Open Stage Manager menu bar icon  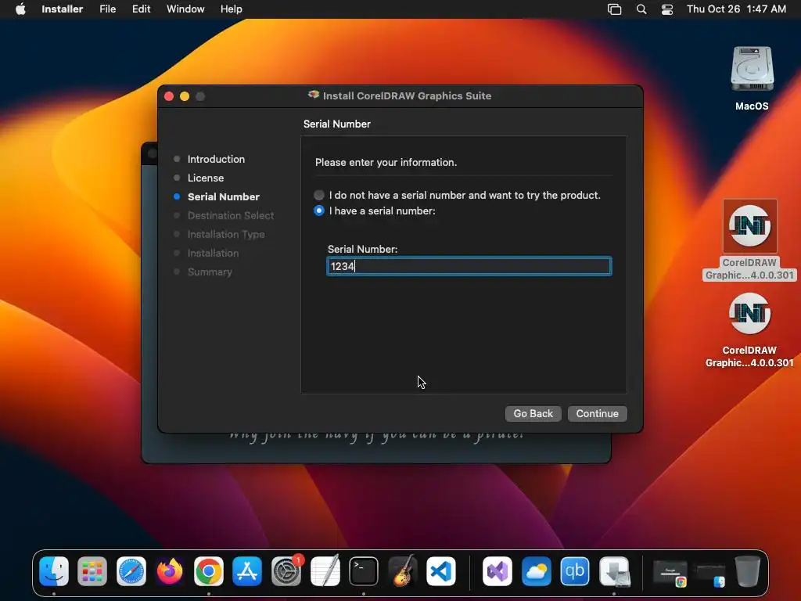(615, 9)
